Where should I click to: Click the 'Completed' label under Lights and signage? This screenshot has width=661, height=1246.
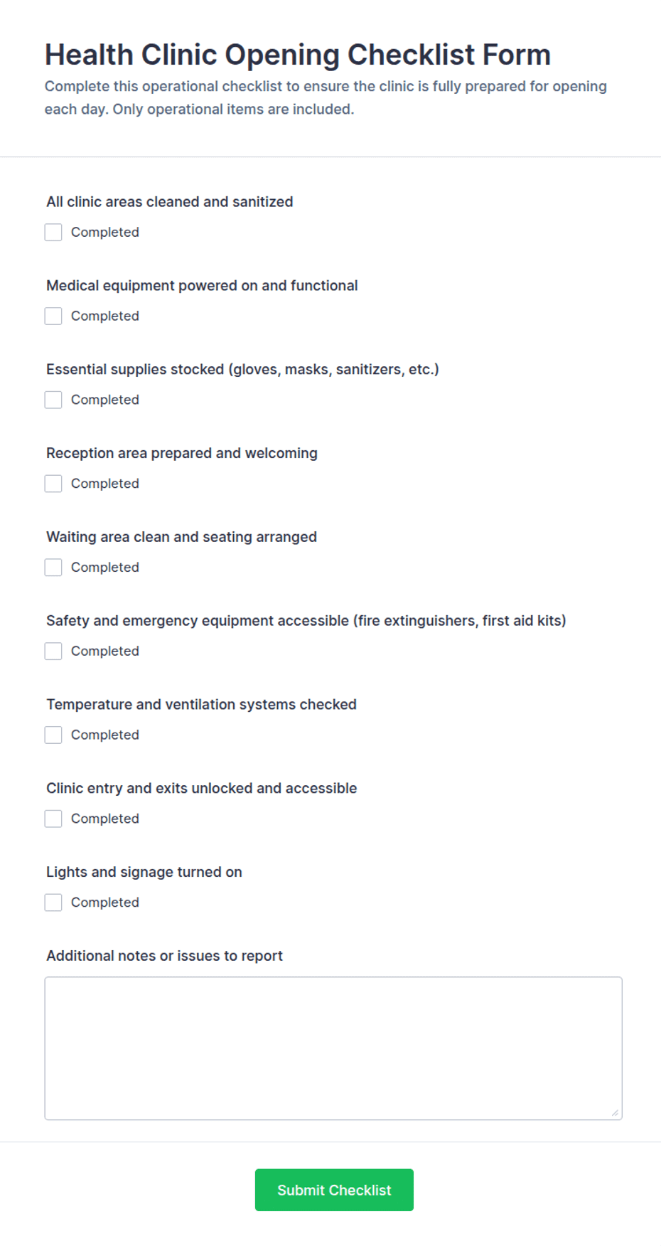(x=105, y=902)
